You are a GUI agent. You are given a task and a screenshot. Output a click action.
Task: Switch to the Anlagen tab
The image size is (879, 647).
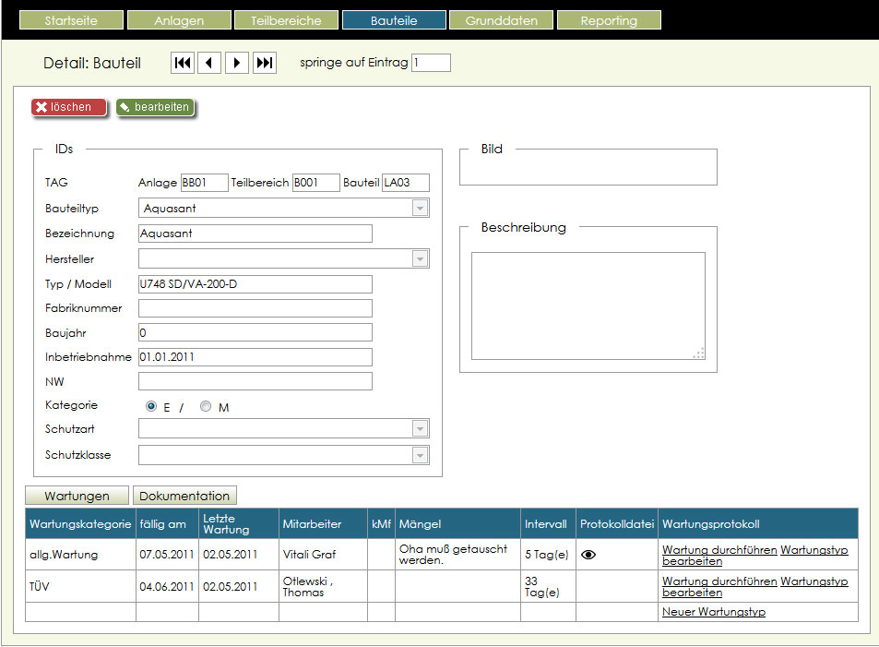coord(179,20)
